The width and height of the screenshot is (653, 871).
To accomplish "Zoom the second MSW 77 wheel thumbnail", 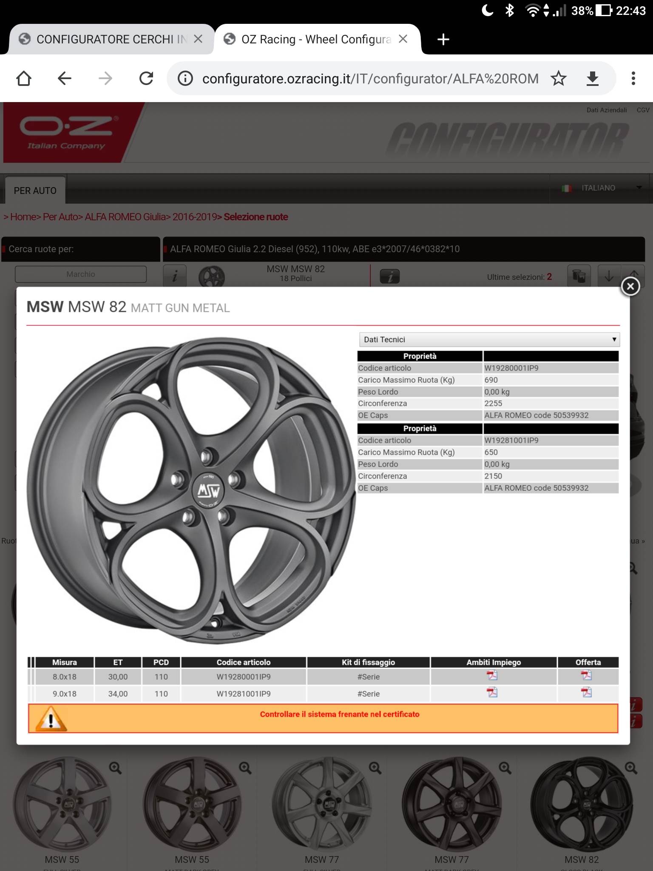I will pyautogui.click(x=505, y=768).
